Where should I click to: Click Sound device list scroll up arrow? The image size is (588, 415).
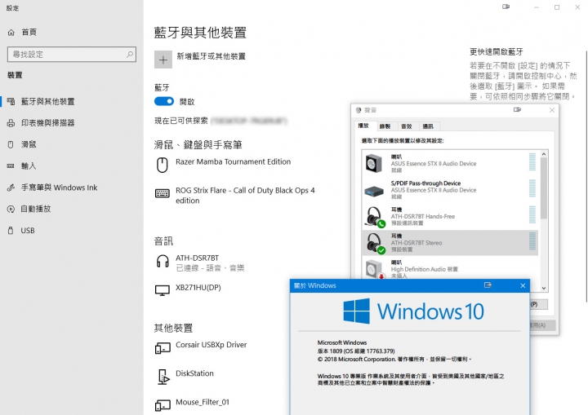coord(544,154)
